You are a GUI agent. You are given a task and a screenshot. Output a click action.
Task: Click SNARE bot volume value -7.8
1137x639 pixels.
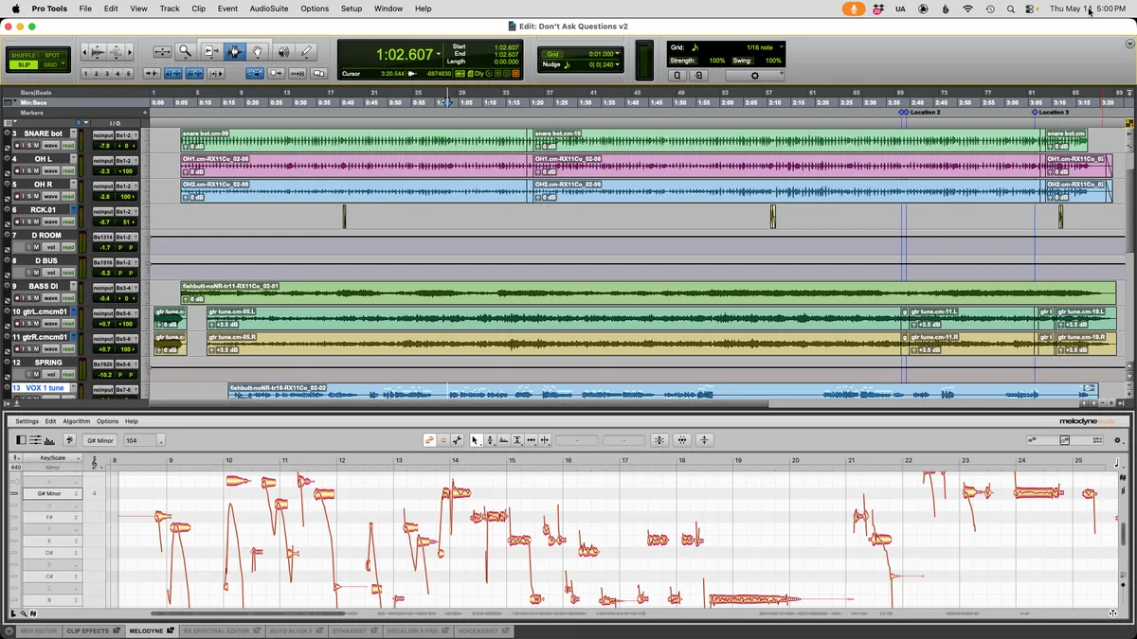[104, 146]
